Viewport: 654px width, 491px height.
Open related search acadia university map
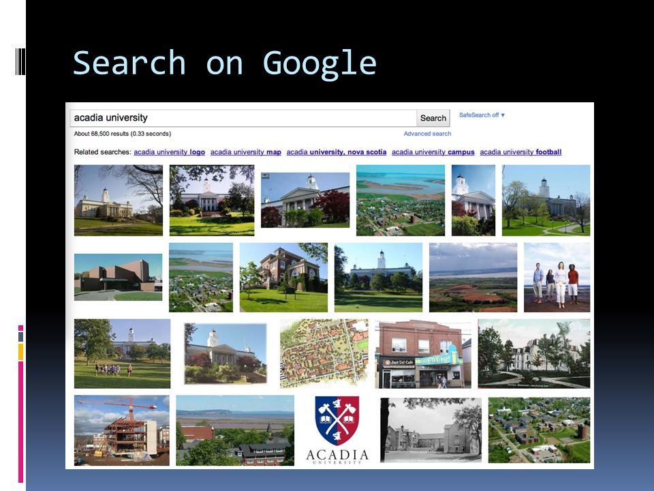tap(246, 152)
